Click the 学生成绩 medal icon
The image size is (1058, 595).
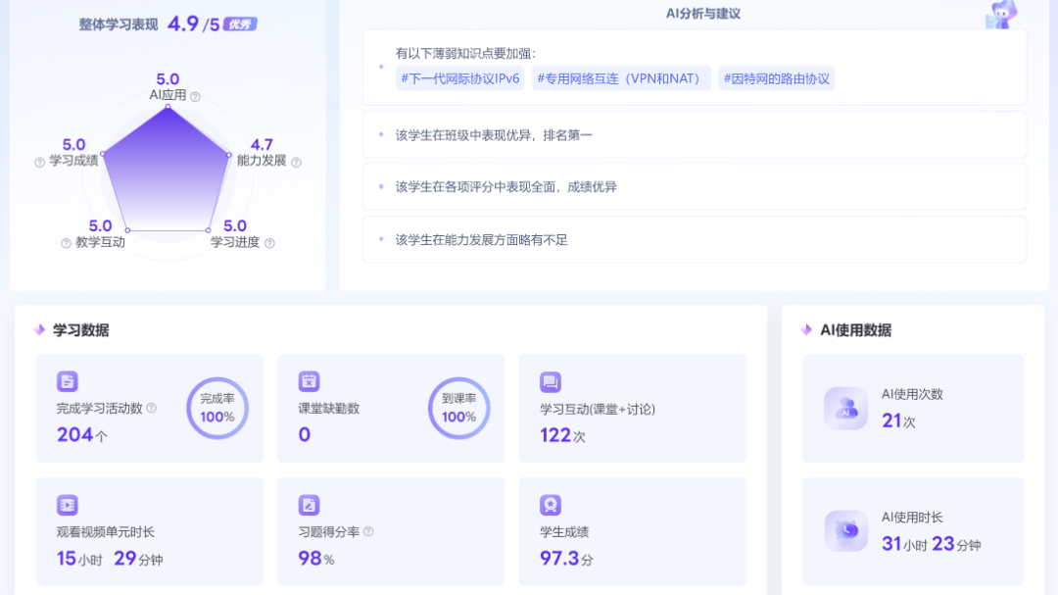(551, 505)
